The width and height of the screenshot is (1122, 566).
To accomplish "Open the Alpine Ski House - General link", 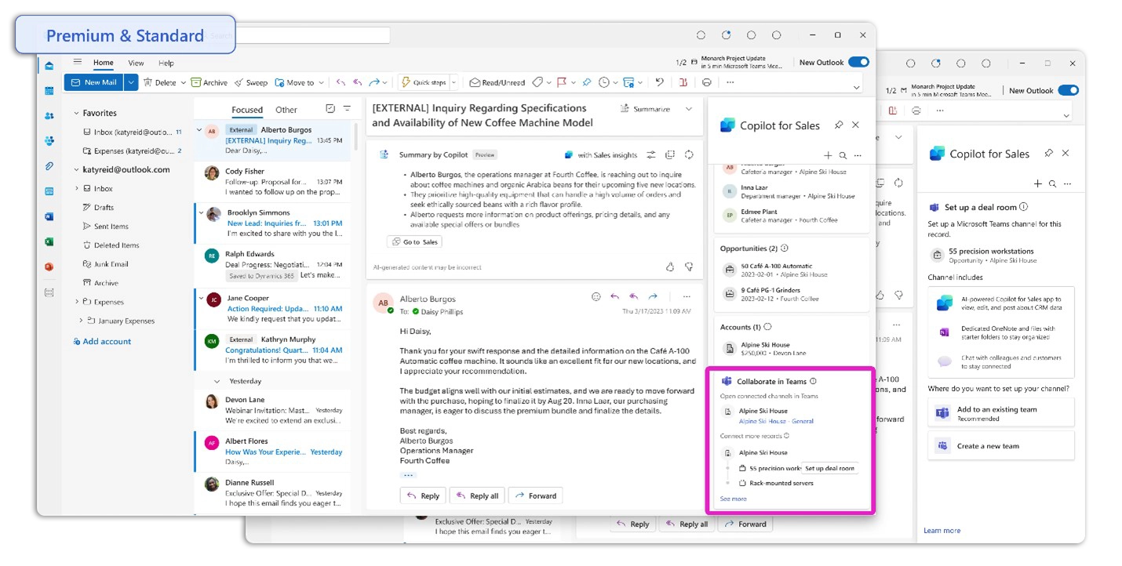I will (x=775, y=421).
